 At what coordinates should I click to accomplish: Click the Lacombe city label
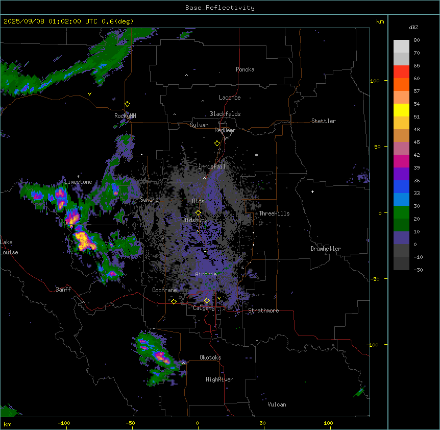230,98
